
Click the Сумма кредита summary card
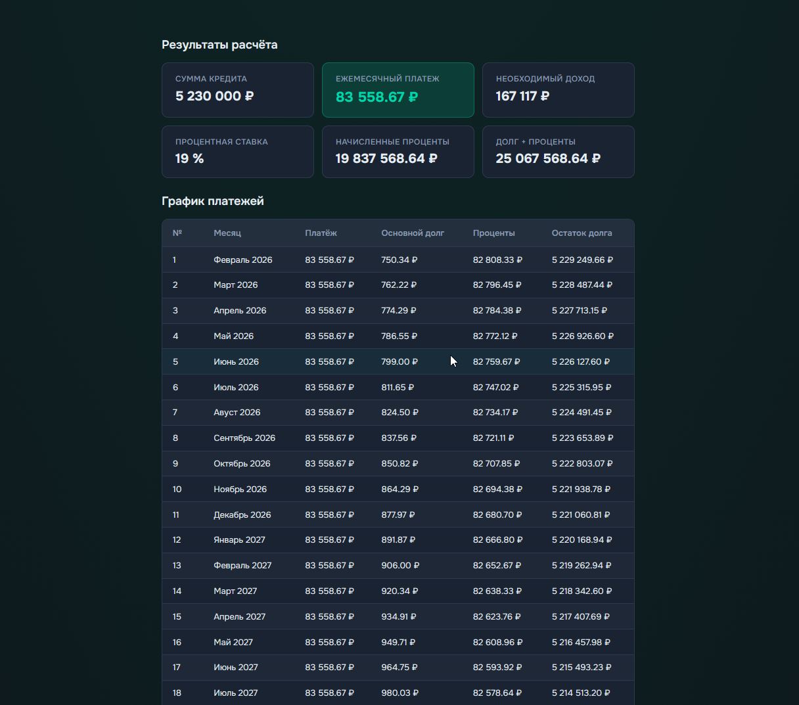(x=237, y=90)
